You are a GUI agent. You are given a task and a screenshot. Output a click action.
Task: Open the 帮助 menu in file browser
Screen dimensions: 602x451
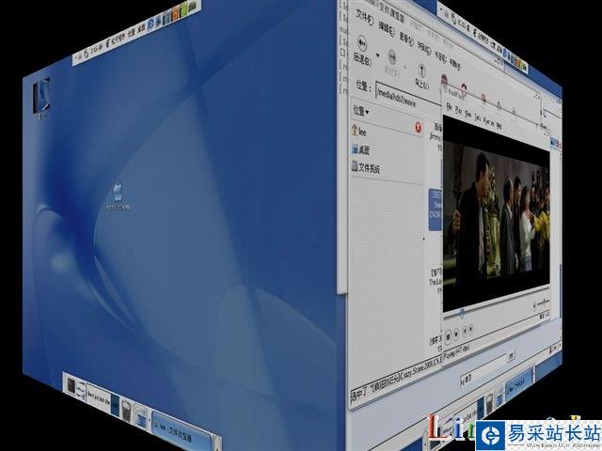454,64
